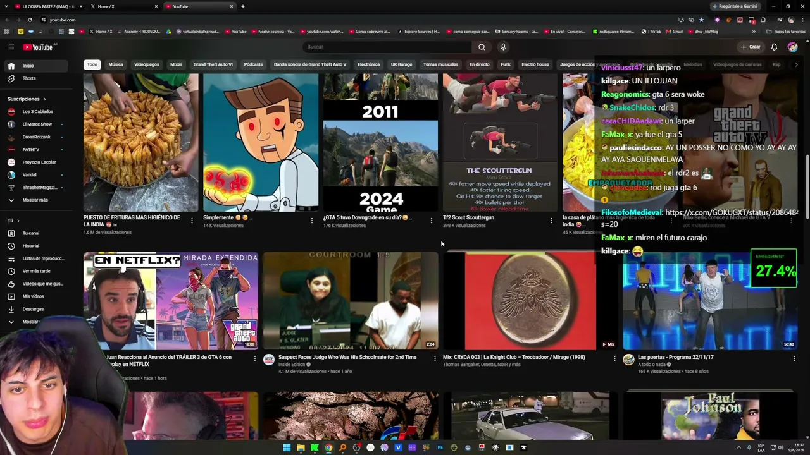Image resolution: width=810 pixels, height=455 pixels.
Task: Open the Todos los favoritos bookmarks folder
Action: click(x=786, y=32)
